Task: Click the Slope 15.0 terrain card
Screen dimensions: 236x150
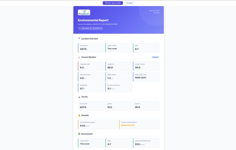Action: click(119, 106)
